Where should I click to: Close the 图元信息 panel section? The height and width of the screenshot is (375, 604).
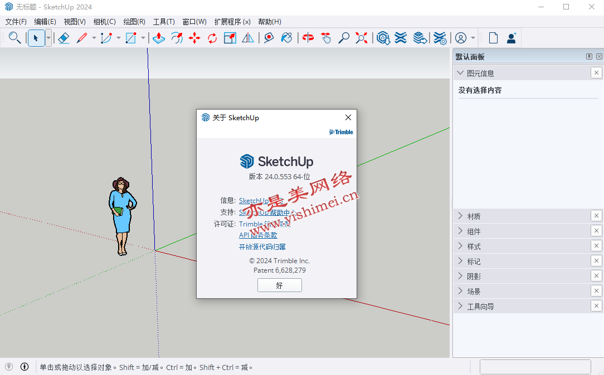coord(596,73)
